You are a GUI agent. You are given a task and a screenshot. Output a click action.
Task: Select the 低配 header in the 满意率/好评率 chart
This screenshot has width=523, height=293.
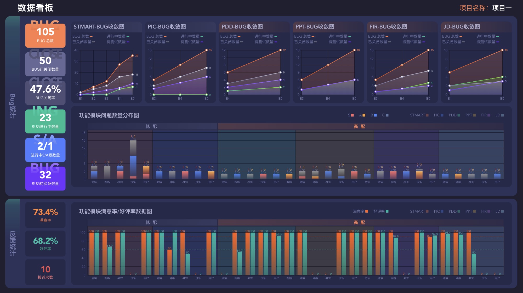152,222
